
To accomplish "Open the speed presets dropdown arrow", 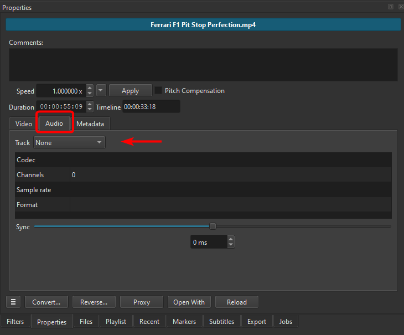I will pyautogui.click(x=101, y=91).
